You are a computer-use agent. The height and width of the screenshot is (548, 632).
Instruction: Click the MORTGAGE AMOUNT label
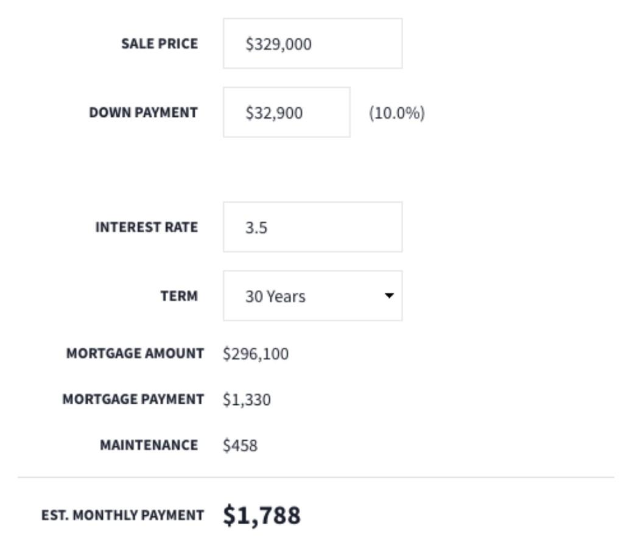click(x=135, y=353)
